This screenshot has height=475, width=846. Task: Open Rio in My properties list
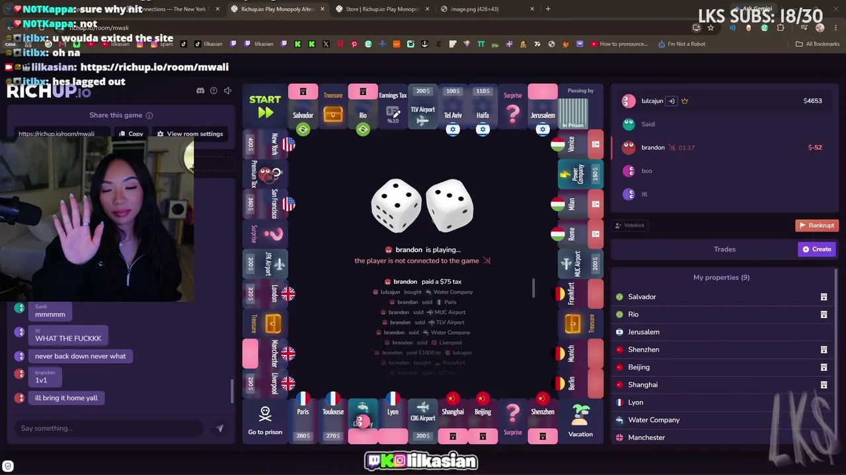pyautogui.click(x=722, y=315)
